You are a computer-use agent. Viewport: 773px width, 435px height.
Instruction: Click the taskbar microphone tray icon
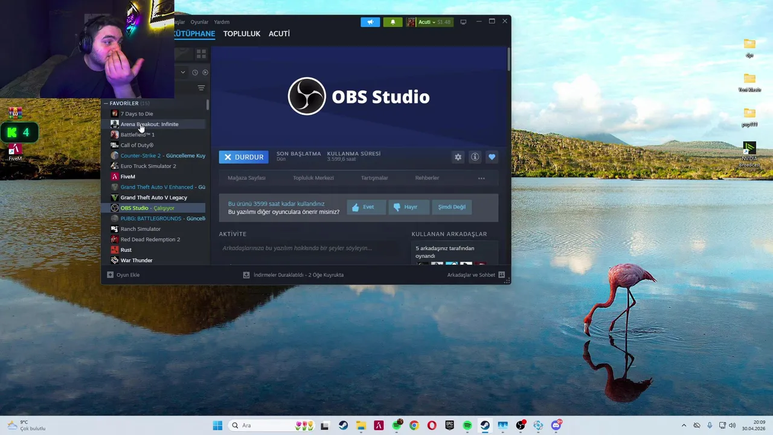click(710, 425)
